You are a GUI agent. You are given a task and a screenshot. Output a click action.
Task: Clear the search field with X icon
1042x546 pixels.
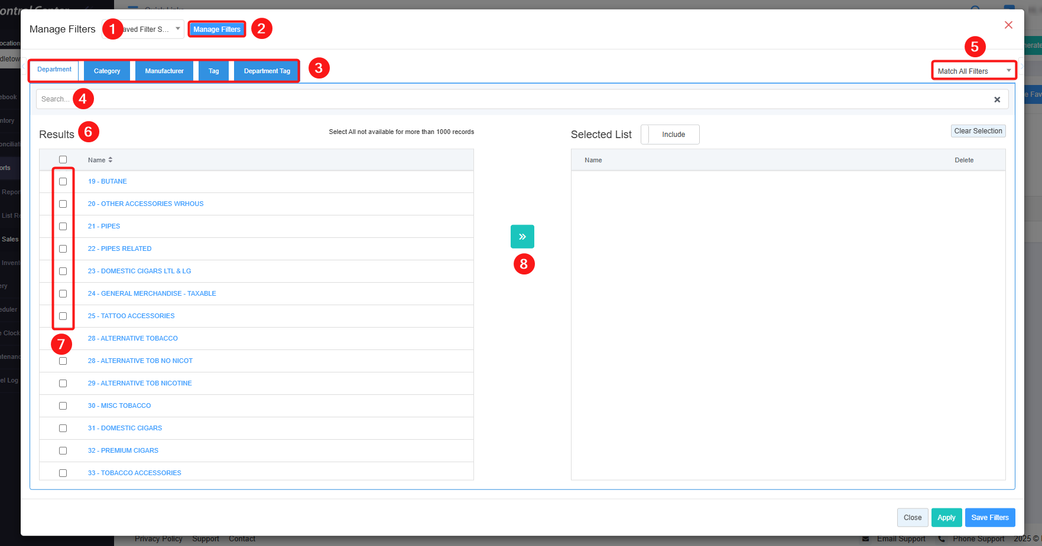[996, 100]
